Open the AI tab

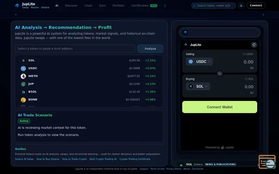57,6
